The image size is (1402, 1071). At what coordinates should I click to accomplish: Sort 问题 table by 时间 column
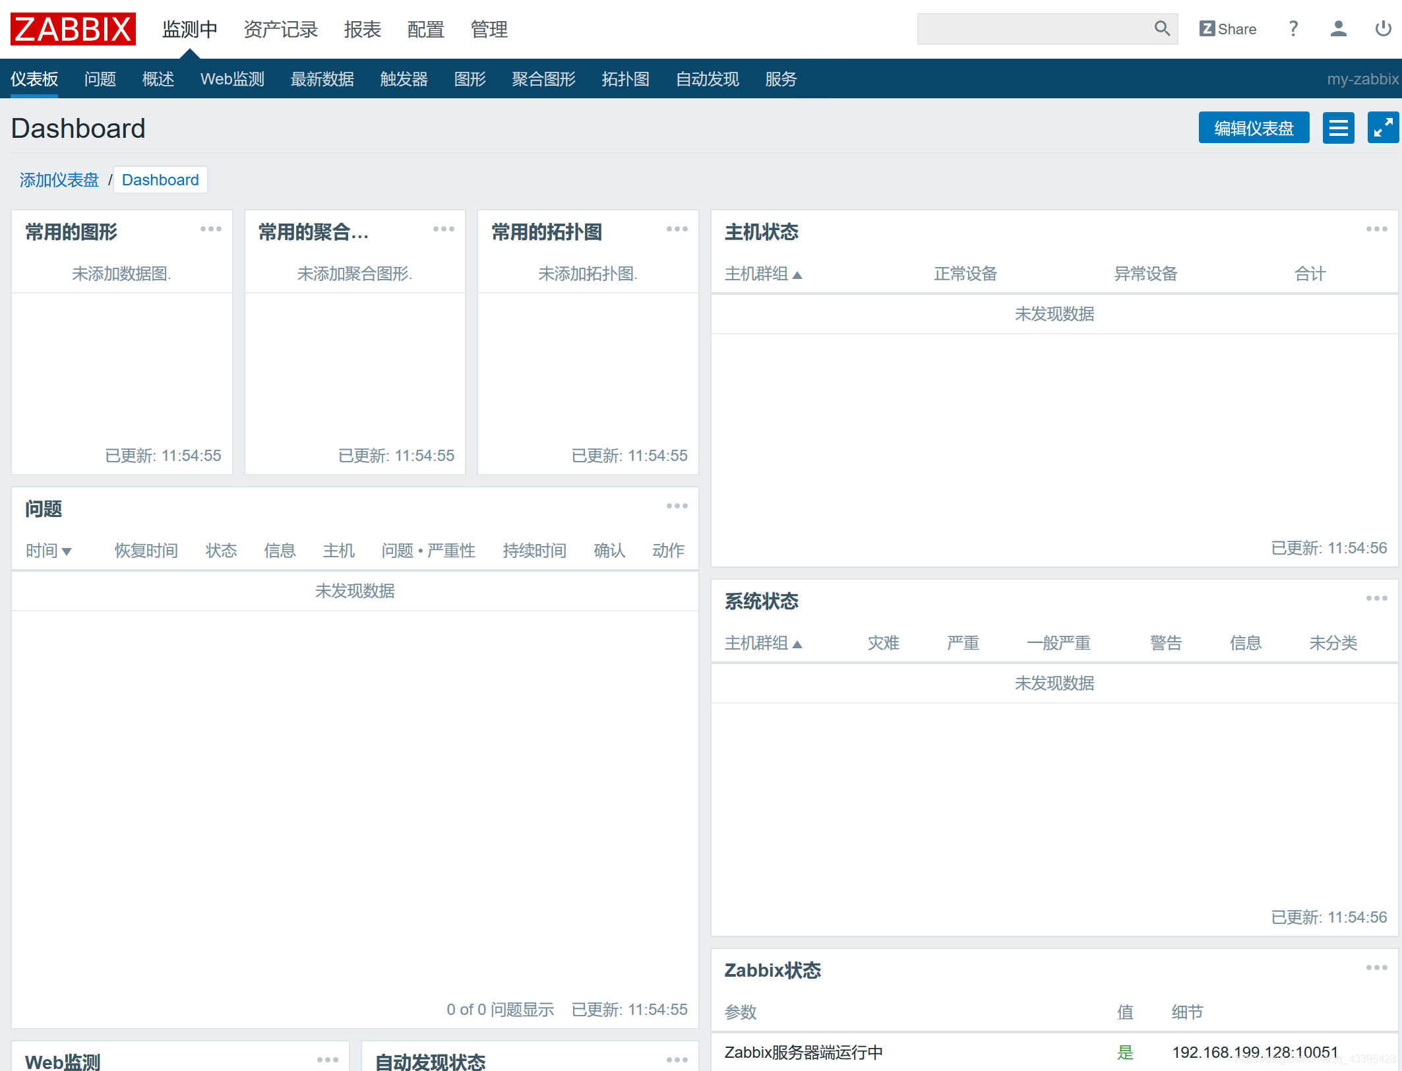pyautogui.click(x=48, y=551)
